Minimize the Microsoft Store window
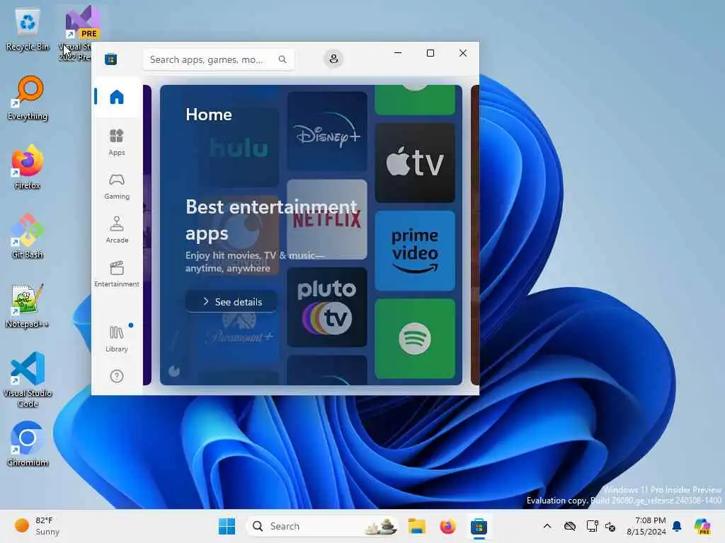Viewport: 725px width, 543px height. tap(398, 53)
